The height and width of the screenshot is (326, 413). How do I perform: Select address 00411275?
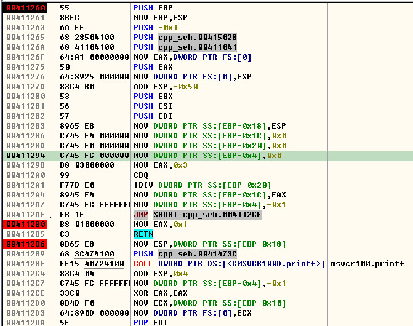point(26,67)
